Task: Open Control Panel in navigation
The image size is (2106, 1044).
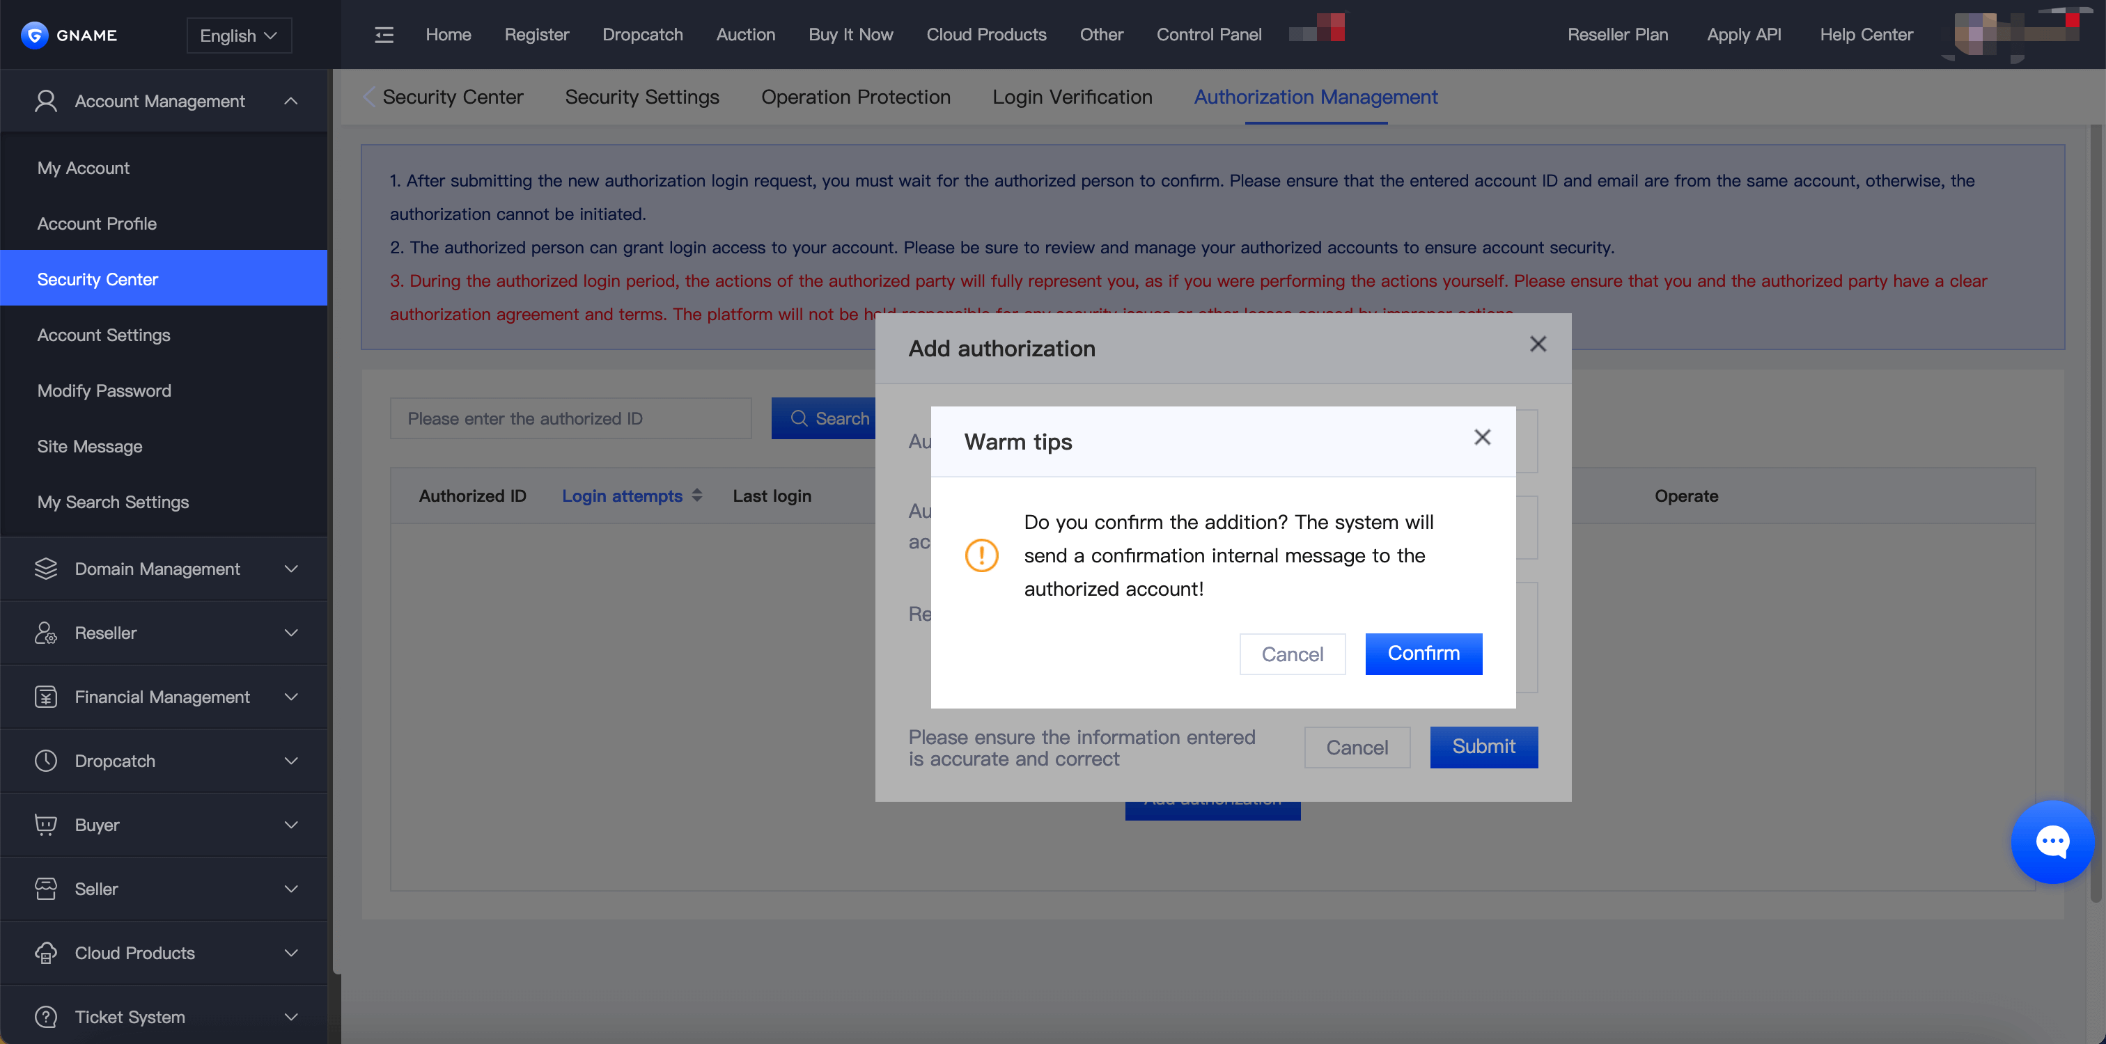Action: point(1208,34)
